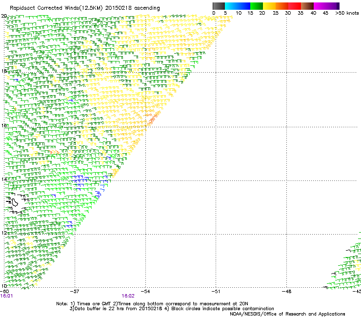Click the red-orange wind barbs near 16N -54
Image resolution: width=361 pixels, height=317 pixels.
[152, 119]
